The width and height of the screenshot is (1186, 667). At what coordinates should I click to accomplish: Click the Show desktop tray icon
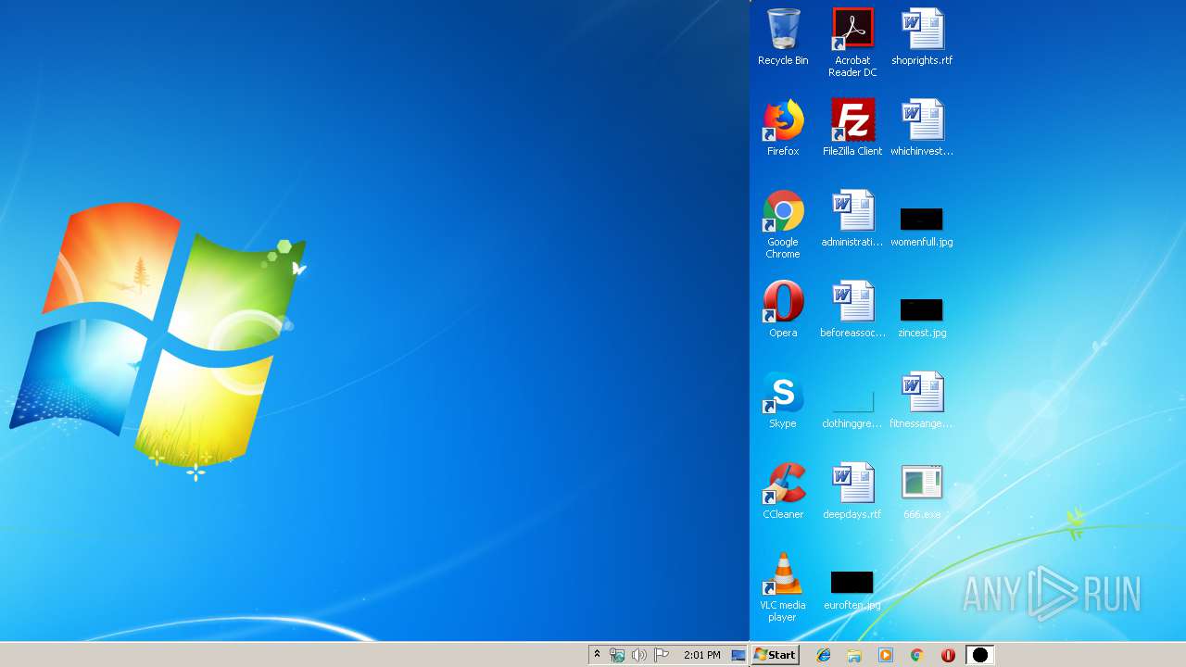point(738,655)
